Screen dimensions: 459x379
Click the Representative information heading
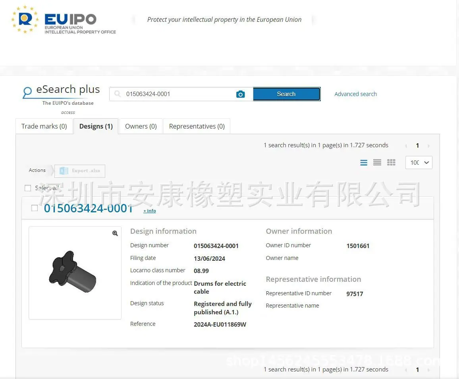coord(313,279)
